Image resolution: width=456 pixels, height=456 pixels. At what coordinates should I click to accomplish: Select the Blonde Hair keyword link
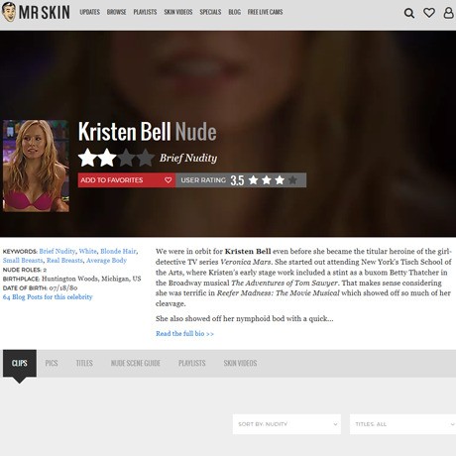[x=118, y=251]
